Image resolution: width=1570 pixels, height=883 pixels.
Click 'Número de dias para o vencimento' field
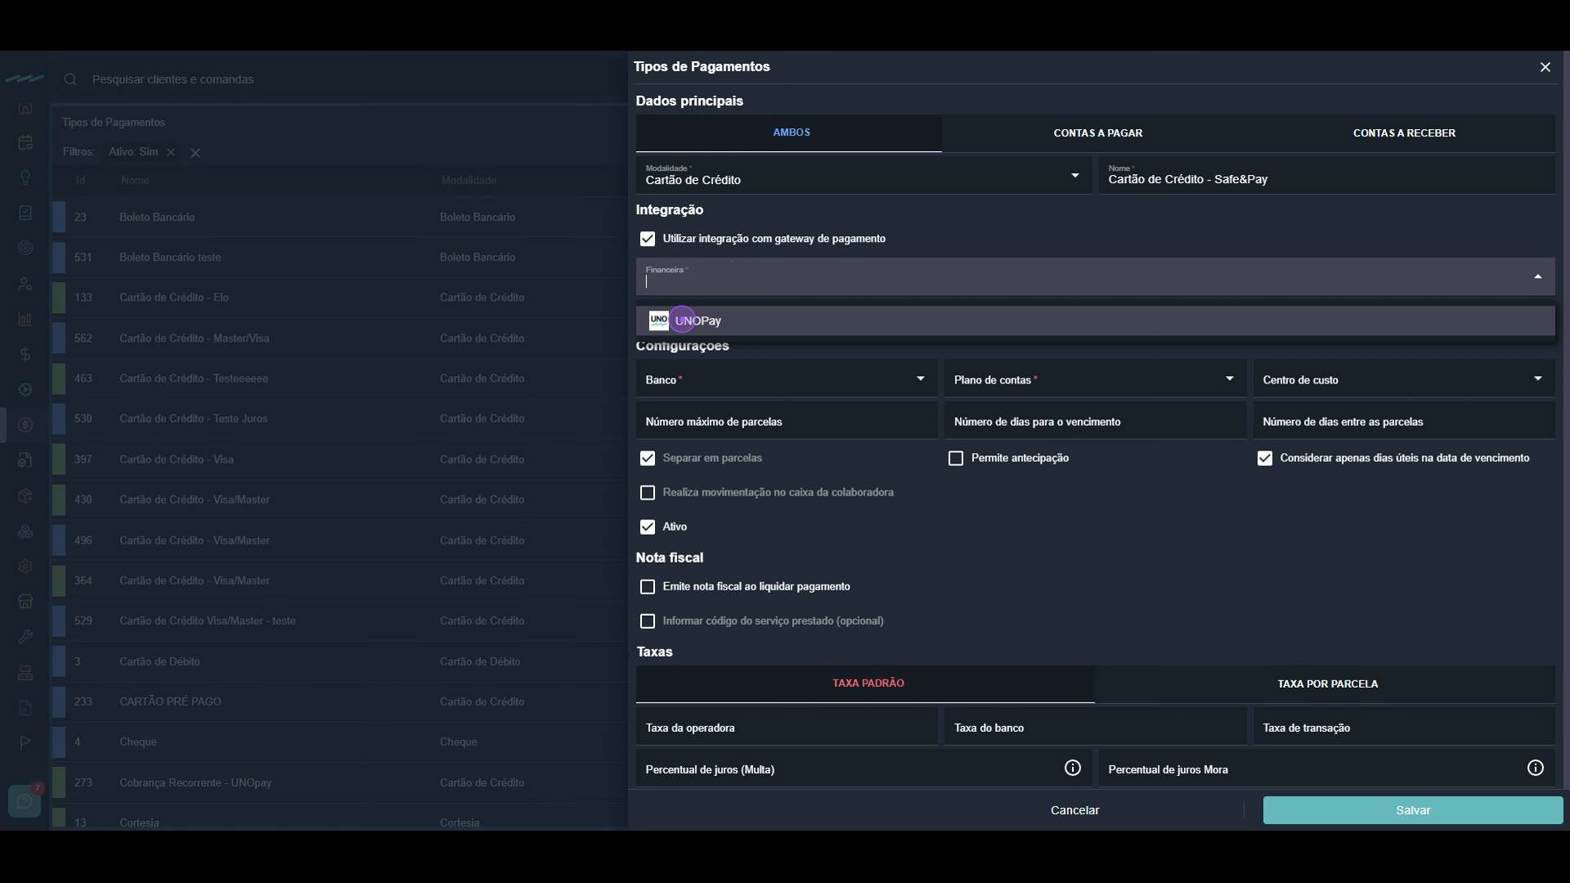coord(1096,421)
